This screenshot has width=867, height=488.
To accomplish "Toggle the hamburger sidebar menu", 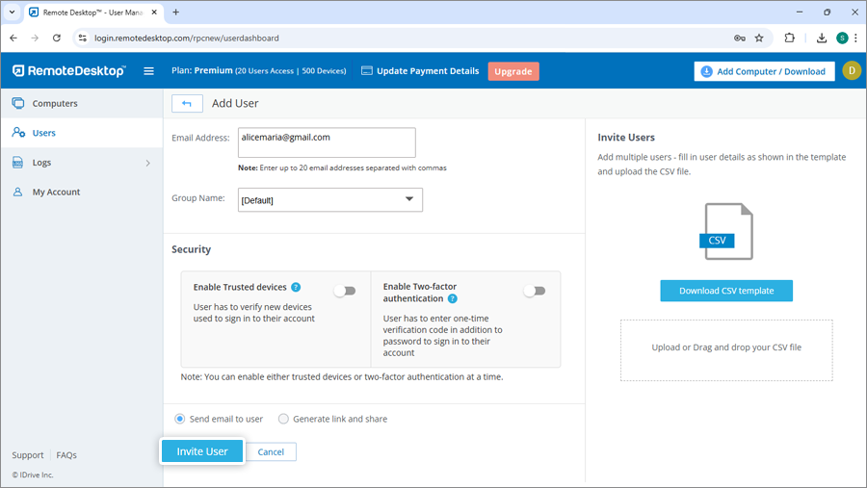I will 148,70.
